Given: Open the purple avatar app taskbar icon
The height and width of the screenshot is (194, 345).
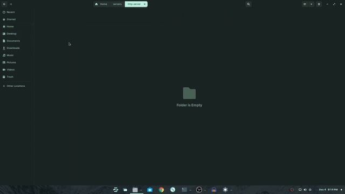Looking at the screenshot, I should click(x=214, y=190).
